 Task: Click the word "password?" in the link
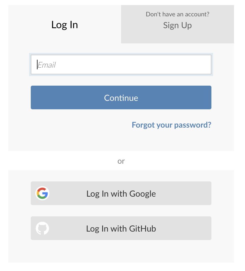coord(193,125)
